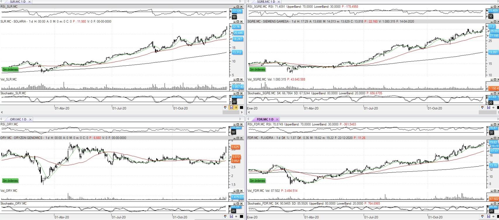
Task: Click the tab scroll-right arrow above the SLR.MC chart
Action: pyautogui.click(x=240, y=2)
